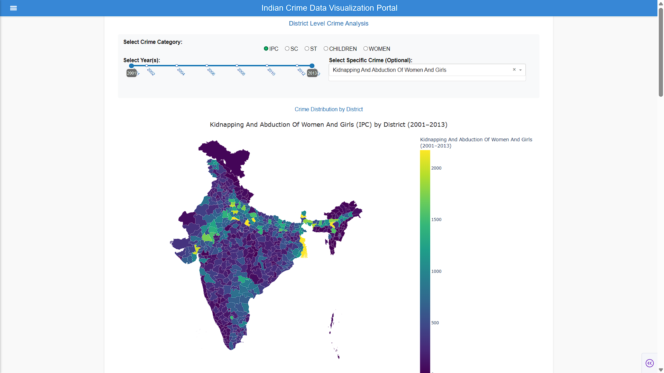Click the District Level Crime Analysis heading
This screenshot has width=664, height=373.
(x=329, y=23)
